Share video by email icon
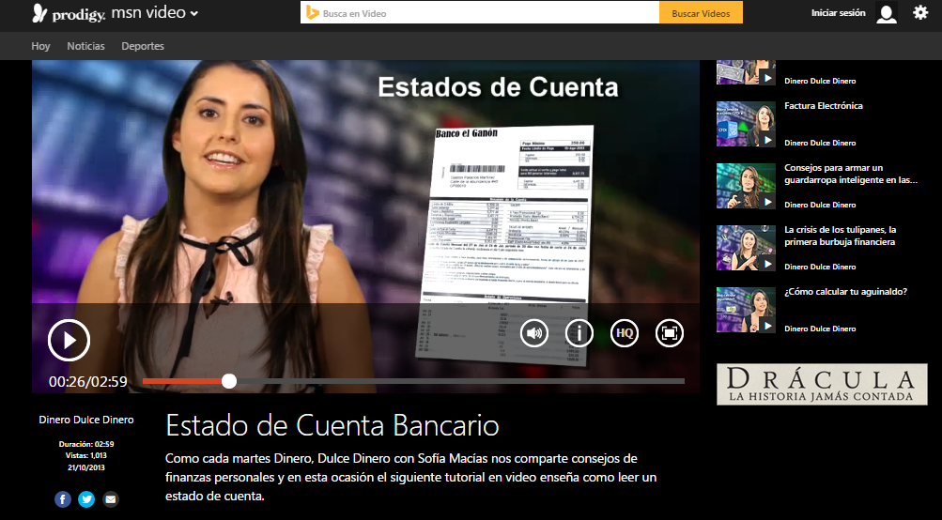Viewport: 942px width, 520px height. point(111,499)
